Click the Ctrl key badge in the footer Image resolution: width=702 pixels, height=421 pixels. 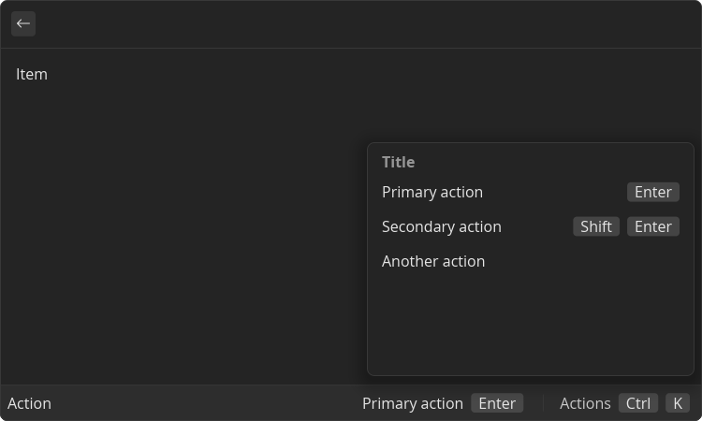click(638, 403)
